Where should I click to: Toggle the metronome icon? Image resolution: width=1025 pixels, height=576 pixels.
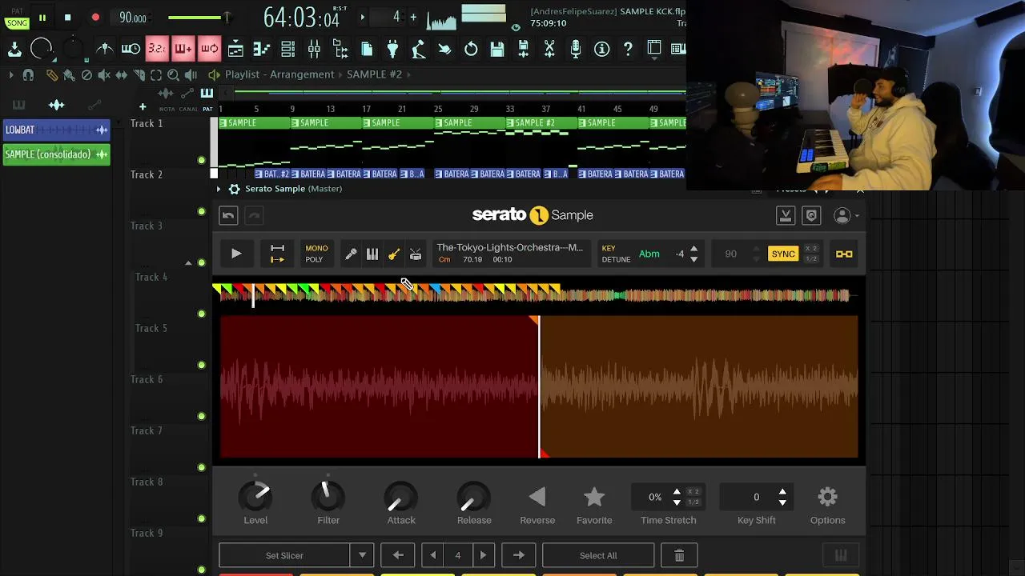(105, 49)
